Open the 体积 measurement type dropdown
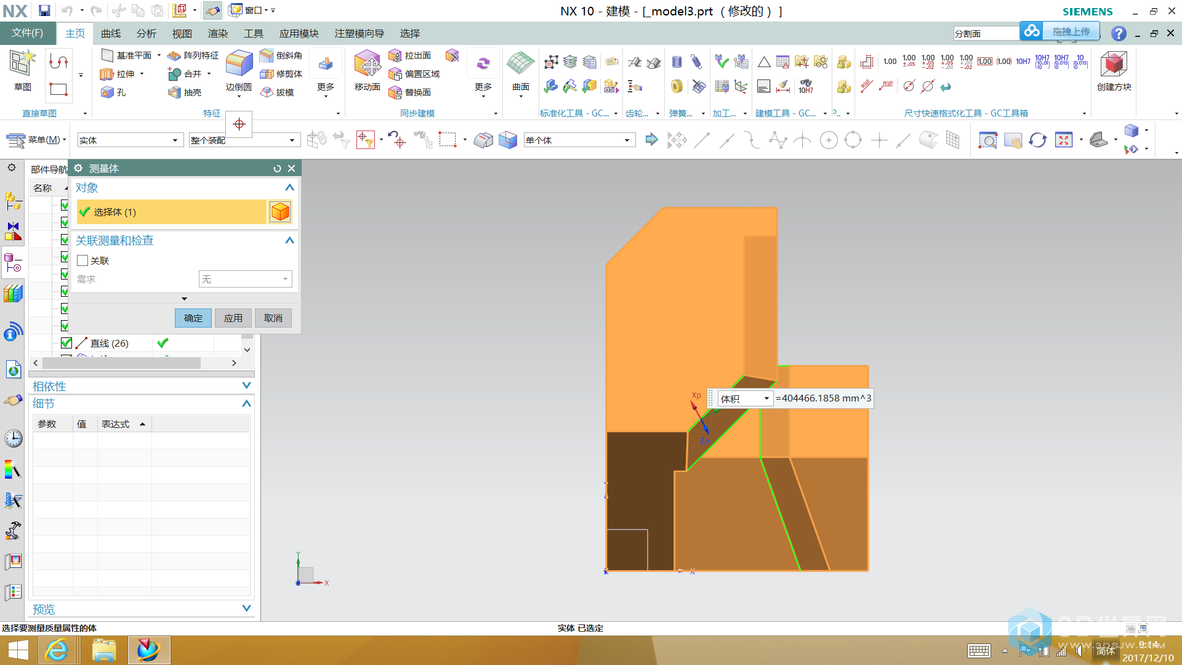 (x=745, y=398)
